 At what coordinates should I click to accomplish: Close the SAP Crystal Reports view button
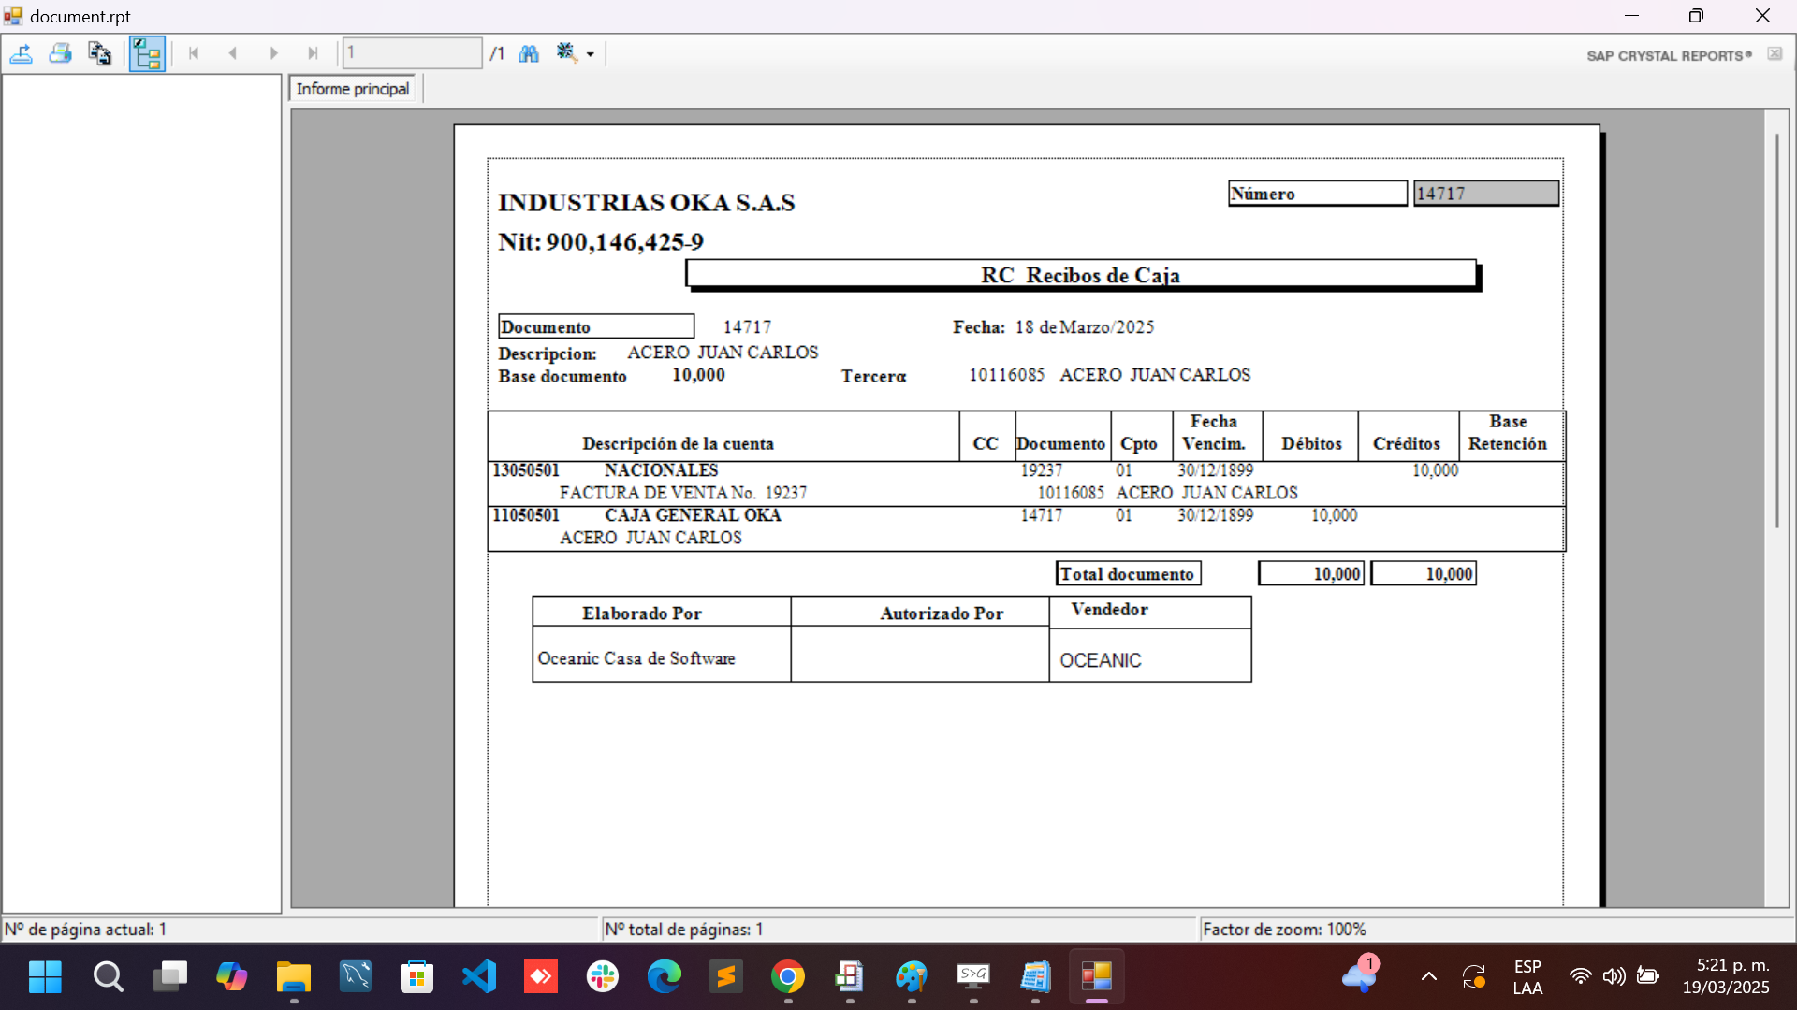tap(1775, 54)
